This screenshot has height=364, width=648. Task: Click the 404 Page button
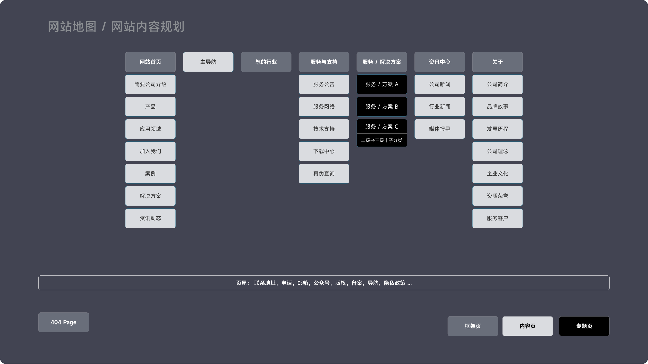[x=64, y=322]
